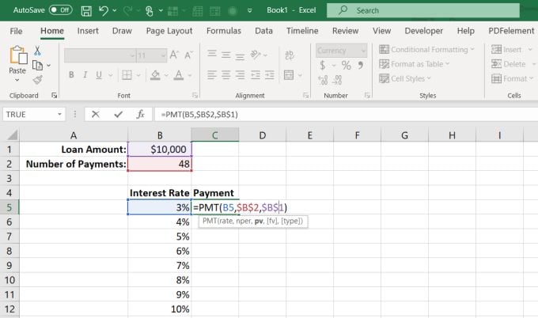
Task: Open the Page Layout tab
Action: tap(169, 31)
